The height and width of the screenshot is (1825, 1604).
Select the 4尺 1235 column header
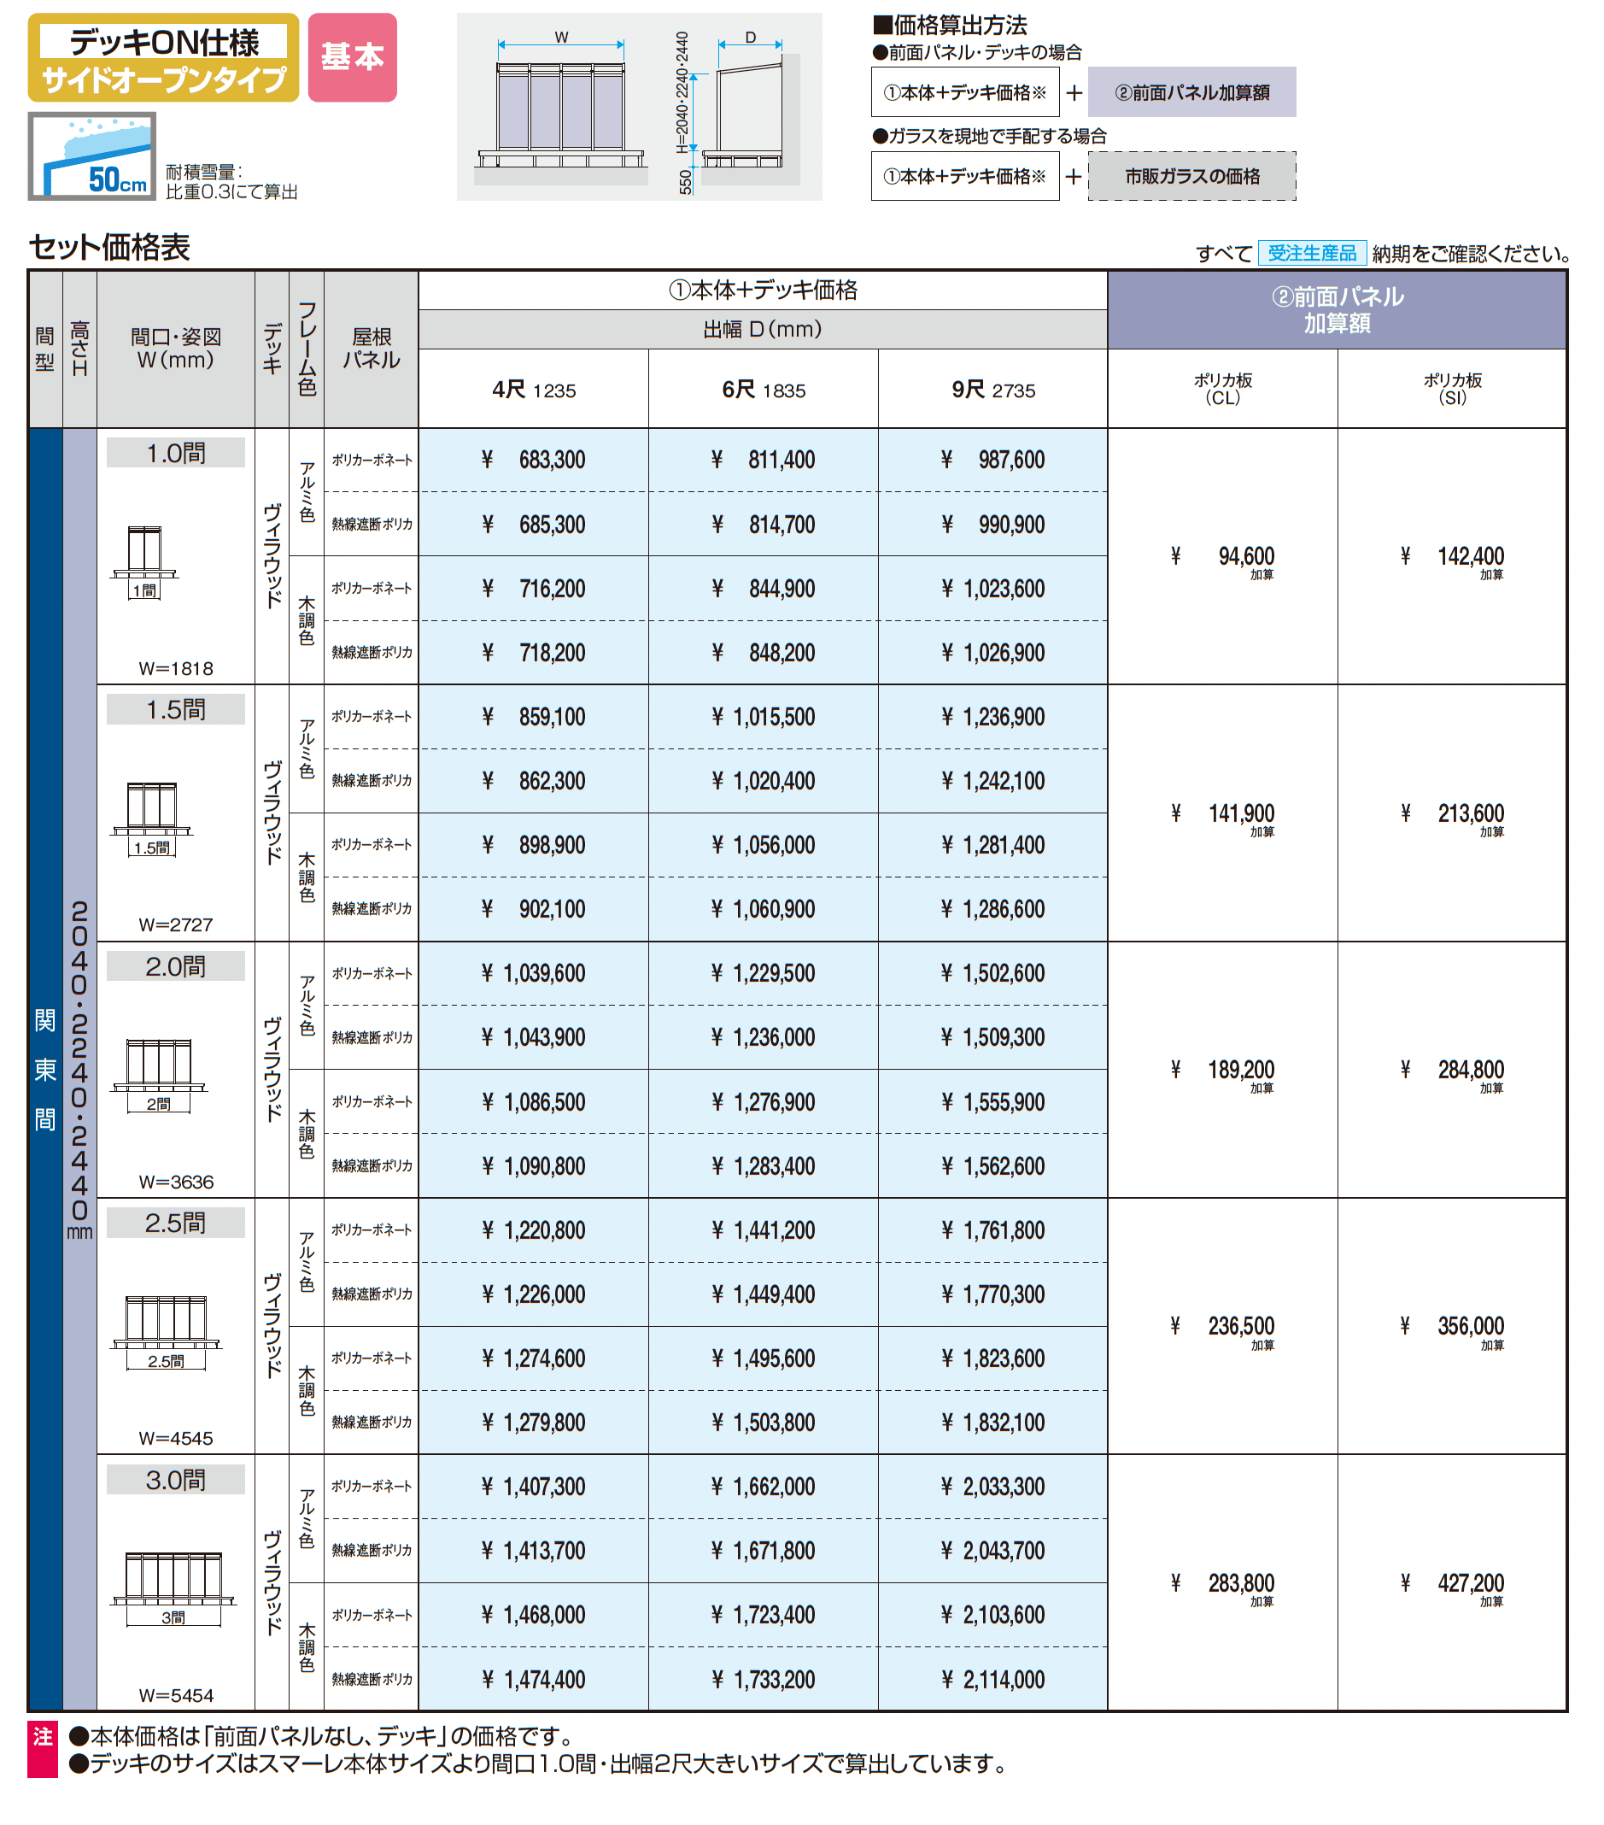click(x=534, y=390)
